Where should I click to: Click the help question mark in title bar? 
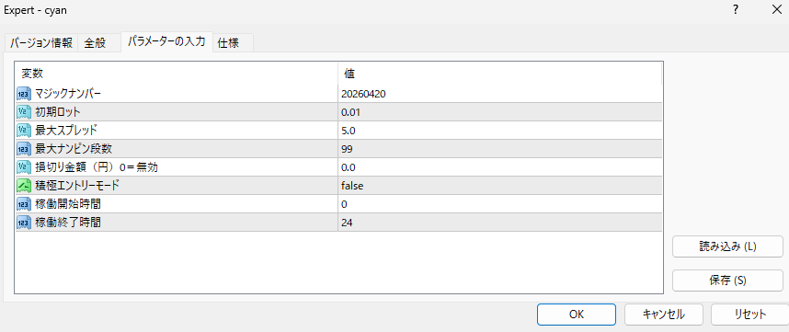[736, 9]
